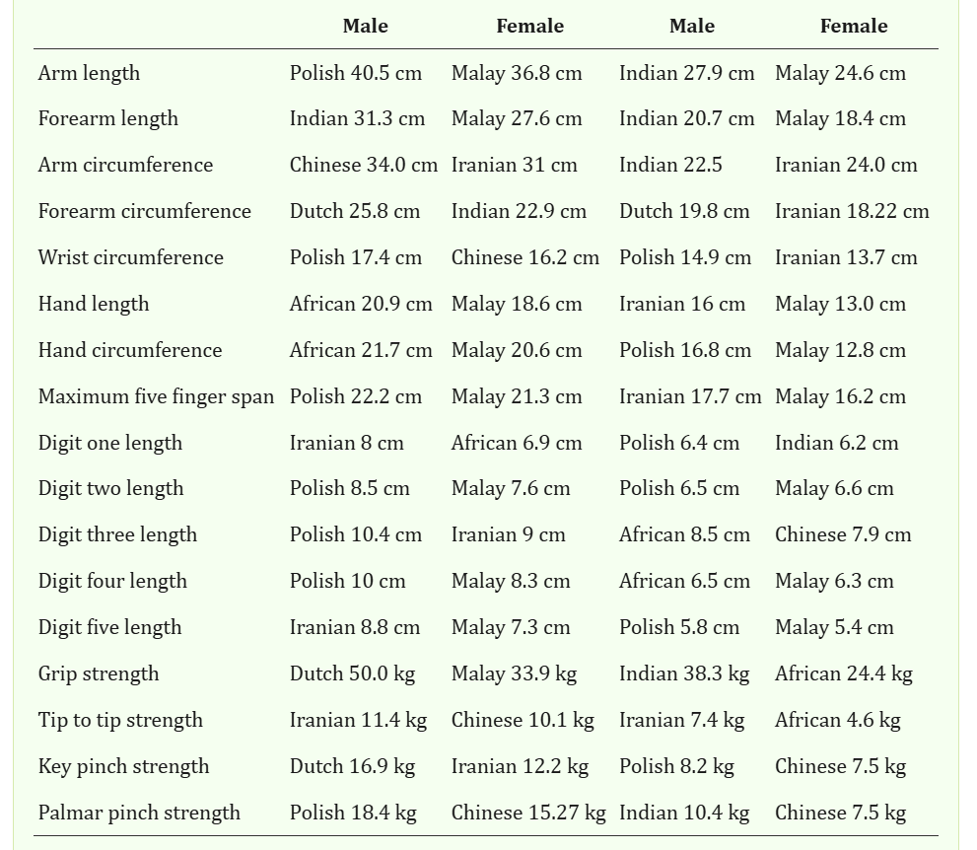Click the Digit three length label
This screenshot has width=977, height=850.
click(117, 534)
